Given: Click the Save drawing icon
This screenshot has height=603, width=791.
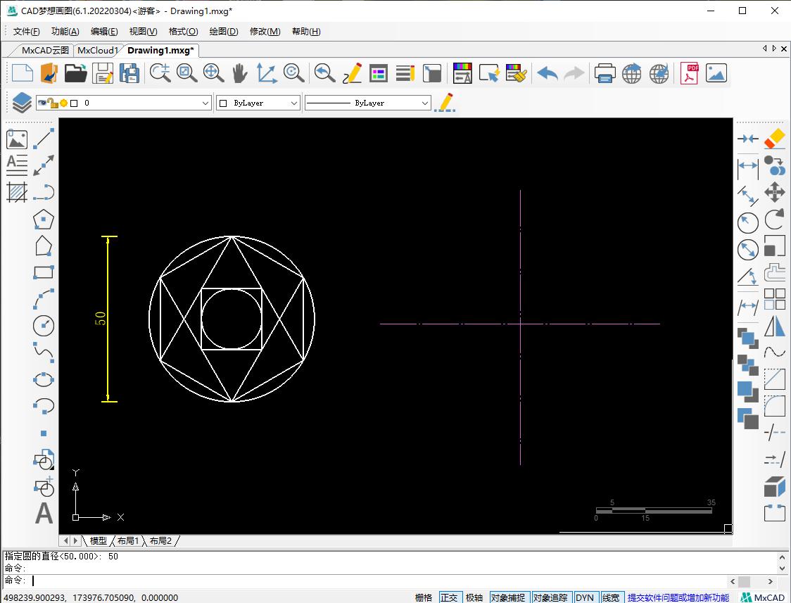Looking at the screenshot, I should [x=101, y=72].
